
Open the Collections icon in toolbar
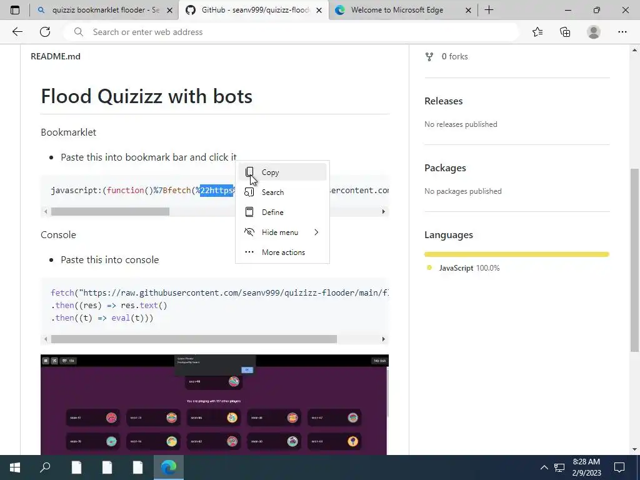[565, 32]
